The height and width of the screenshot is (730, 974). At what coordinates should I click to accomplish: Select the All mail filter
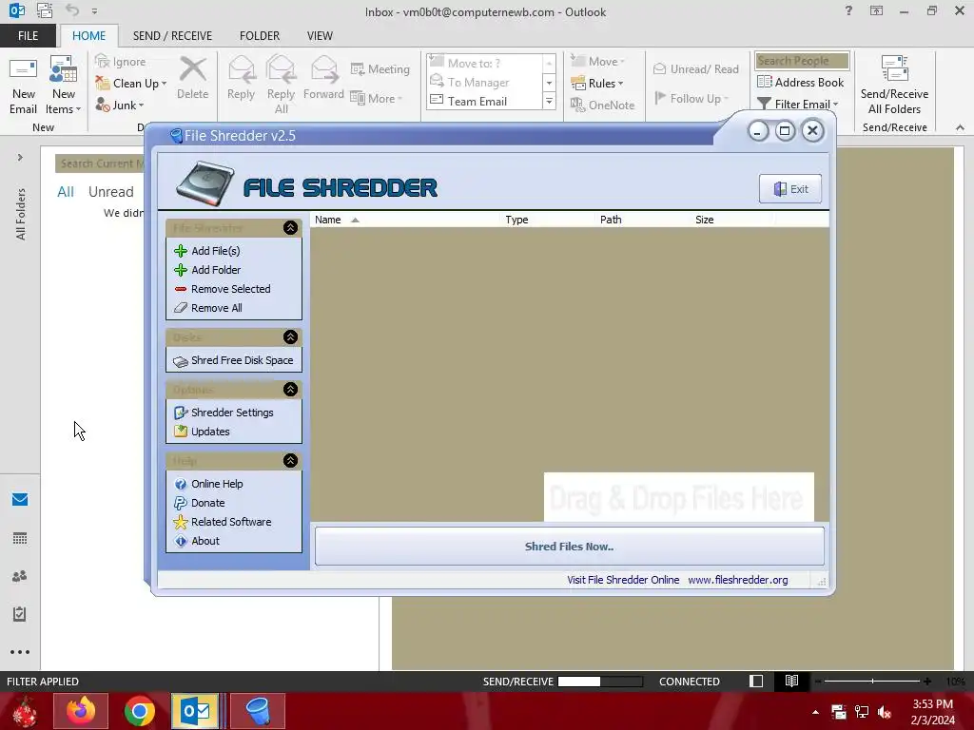point(66,192)
